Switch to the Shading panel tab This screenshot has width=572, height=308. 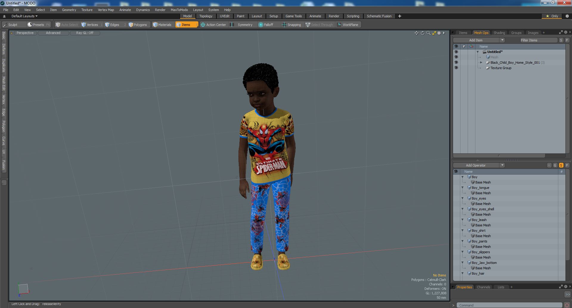tap(499, 33)
